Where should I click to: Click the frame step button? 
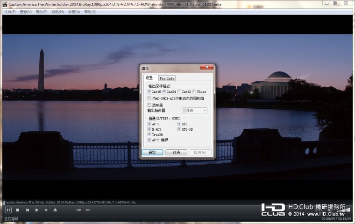point(46,210)
